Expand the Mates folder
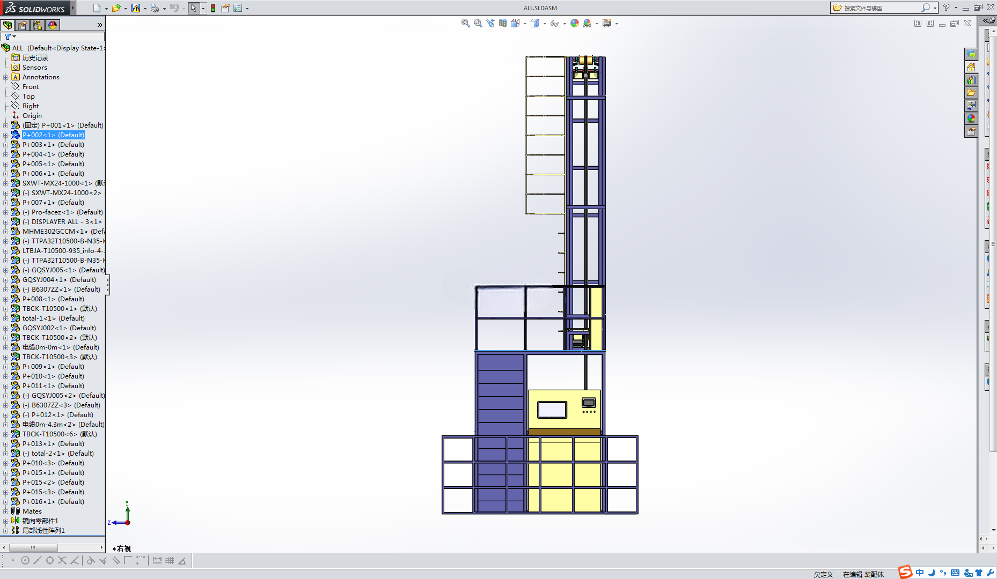 point(5,511)
